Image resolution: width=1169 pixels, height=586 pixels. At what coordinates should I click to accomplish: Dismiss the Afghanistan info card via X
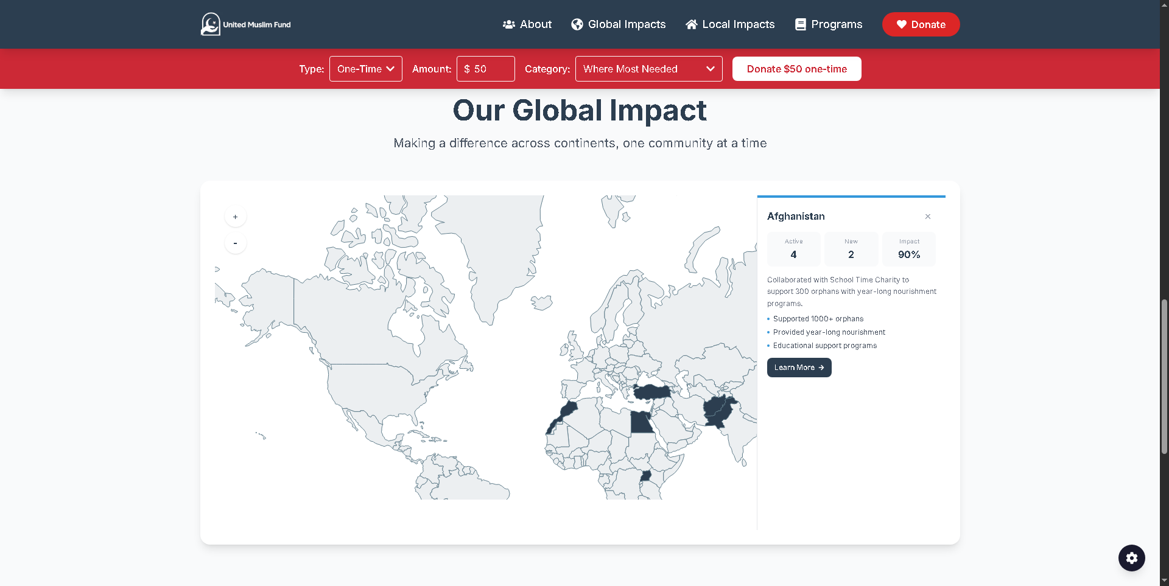pos(927,216)
